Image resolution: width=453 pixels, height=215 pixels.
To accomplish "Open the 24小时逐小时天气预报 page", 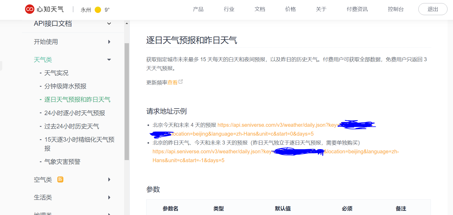I will pos(75,113).
